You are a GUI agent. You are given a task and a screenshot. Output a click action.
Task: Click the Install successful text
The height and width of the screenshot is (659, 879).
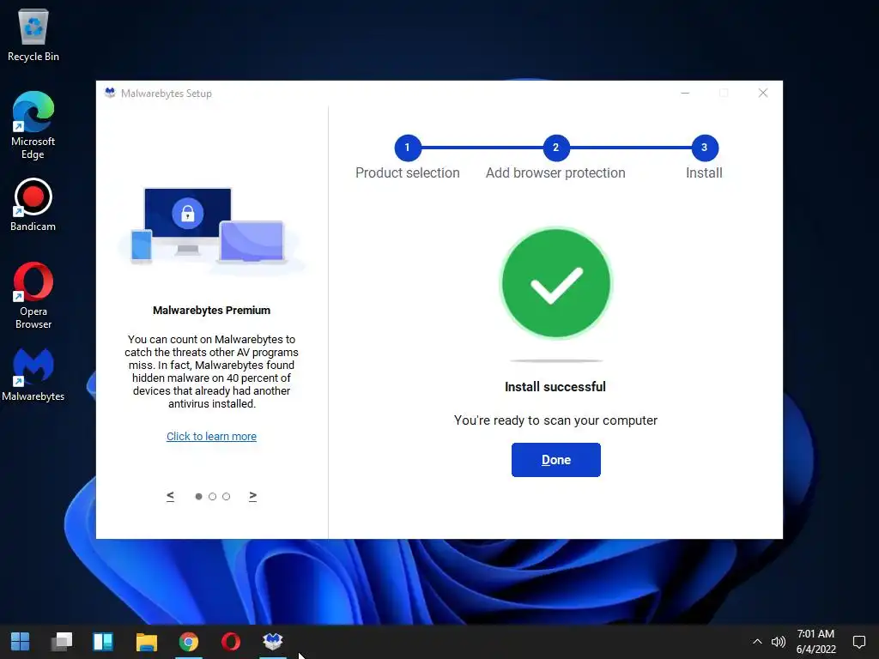[555, 387]
